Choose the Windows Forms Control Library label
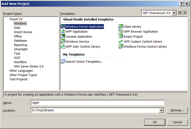The width and height of the screenshot is (191, 129). [145, 46]
